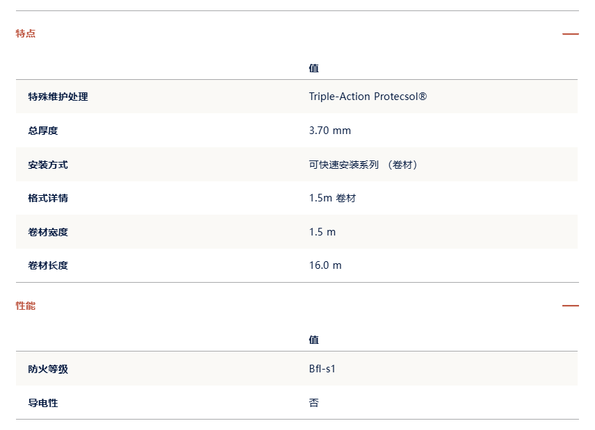Click the Triple-Action Protecsol® value
The height and width of the screenshot is (430, 595).
(368, 97)
